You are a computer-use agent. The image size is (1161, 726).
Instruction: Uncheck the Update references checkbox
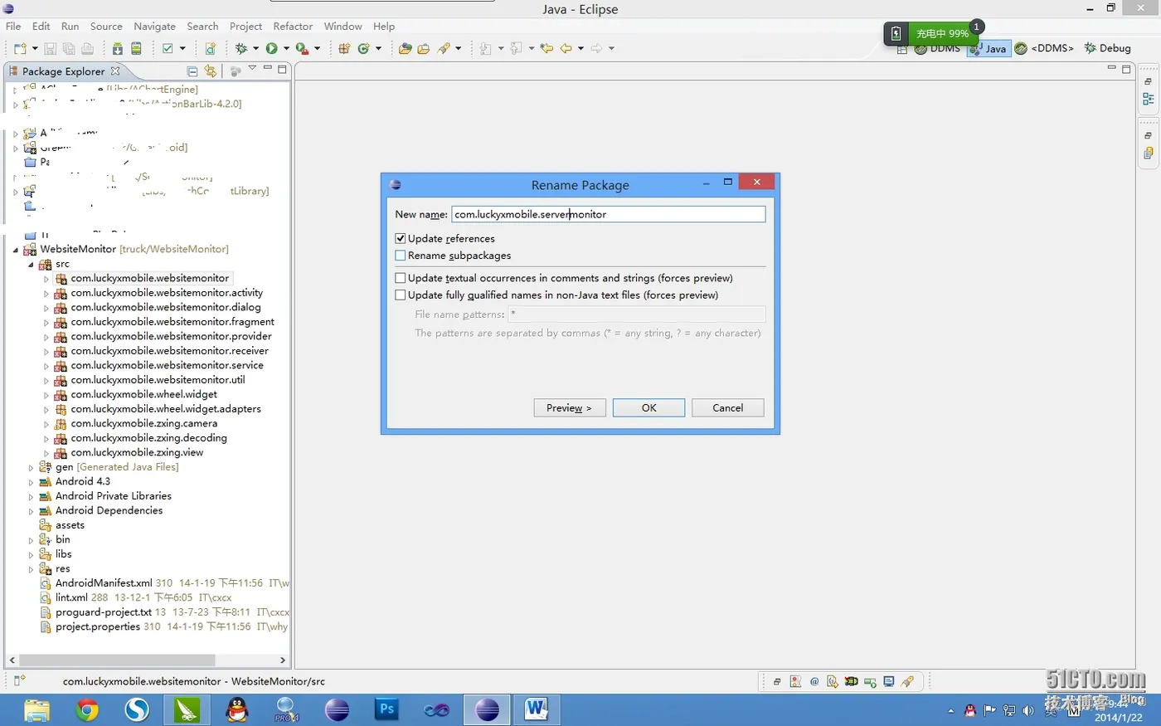tap(401, 239)
